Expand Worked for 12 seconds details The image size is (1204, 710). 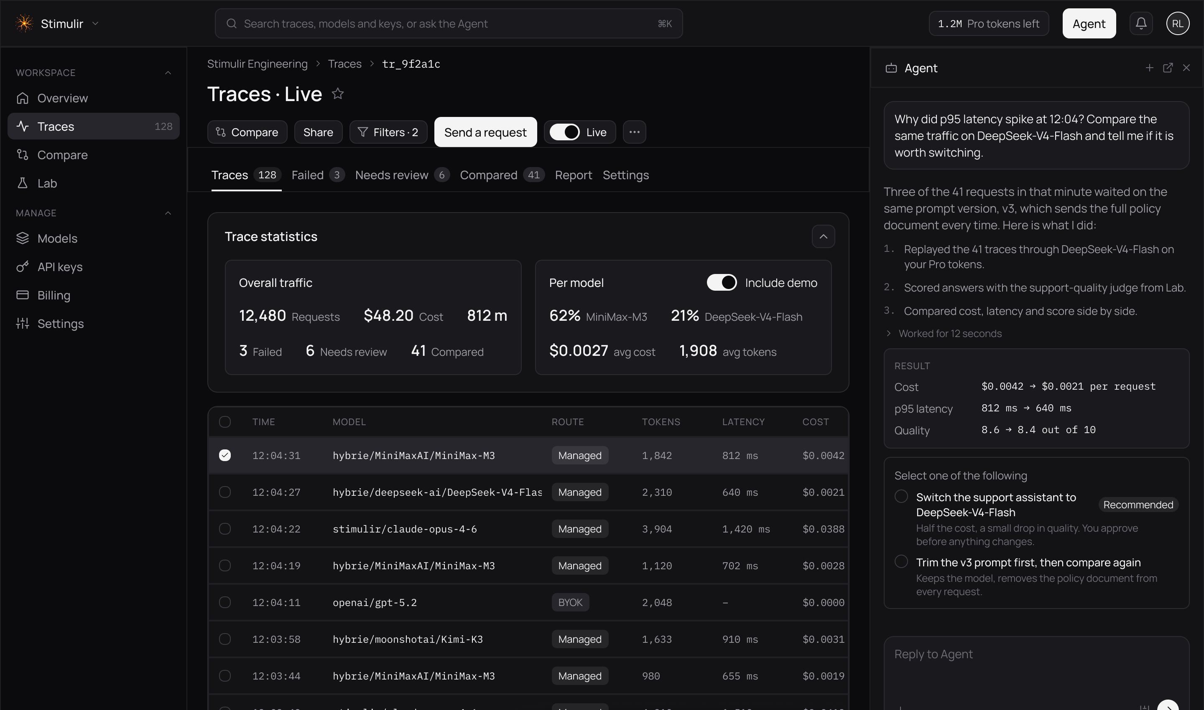tap(943, 333)
